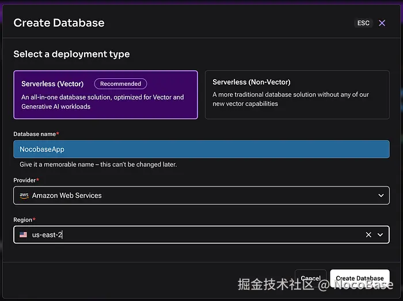Image resolution: width=403 pixels, height=301 pixels.
Task: Click the Recommended badge
Action: (120, 83)
